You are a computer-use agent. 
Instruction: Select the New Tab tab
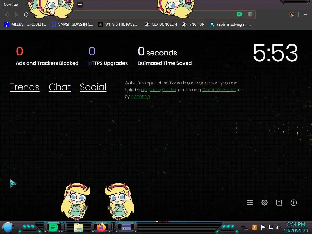[11, 4]
